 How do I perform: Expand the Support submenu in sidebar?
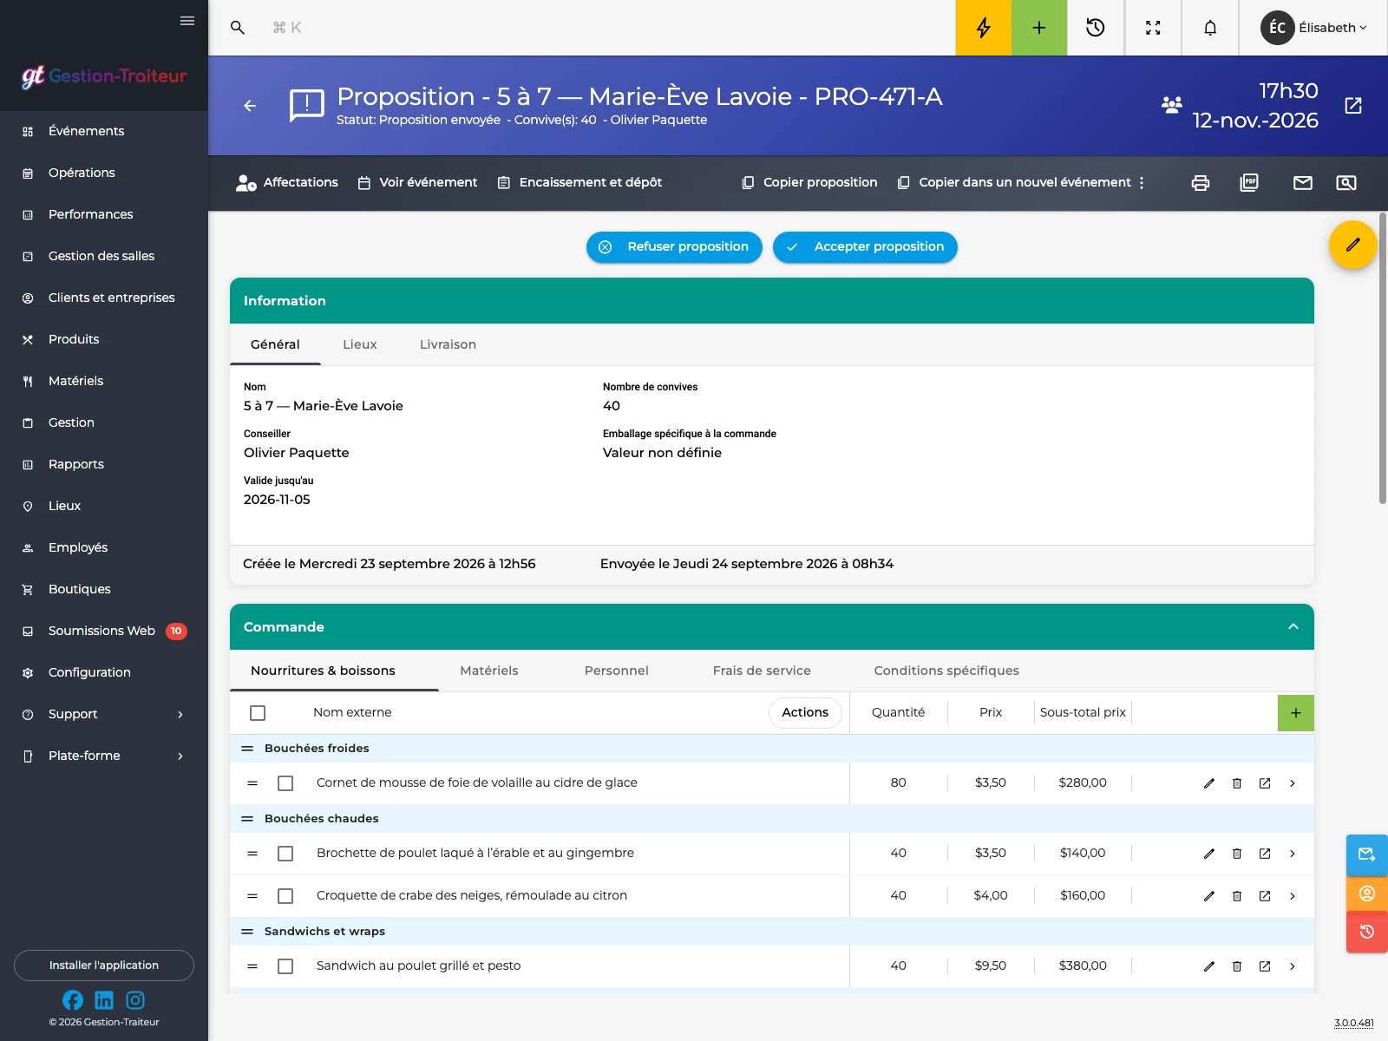click(104, 714)
